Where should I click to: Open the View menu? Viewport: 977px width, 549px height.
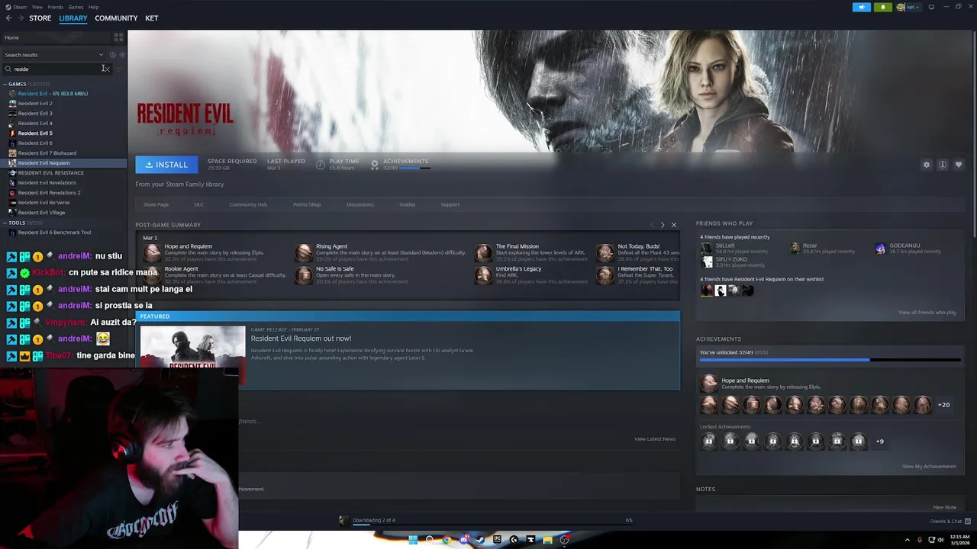(37, 7)
